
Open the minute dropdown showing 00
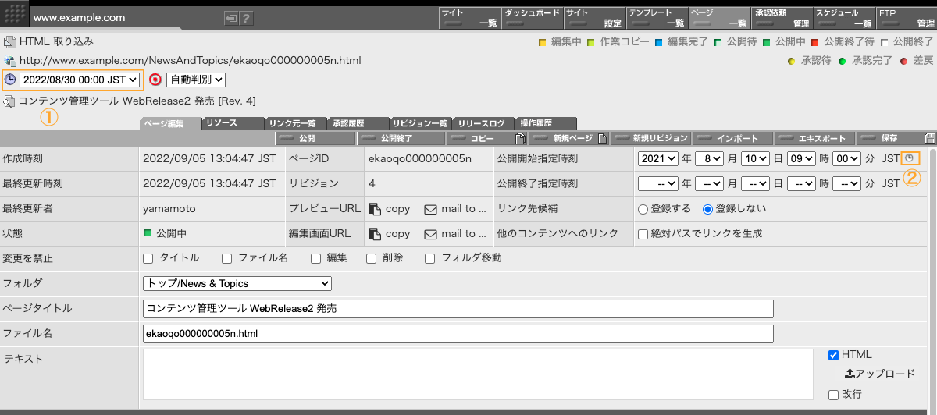847,159
